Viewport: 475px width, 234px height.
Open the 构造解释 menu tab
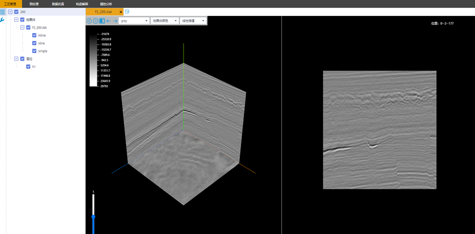[x=82, y=4]
